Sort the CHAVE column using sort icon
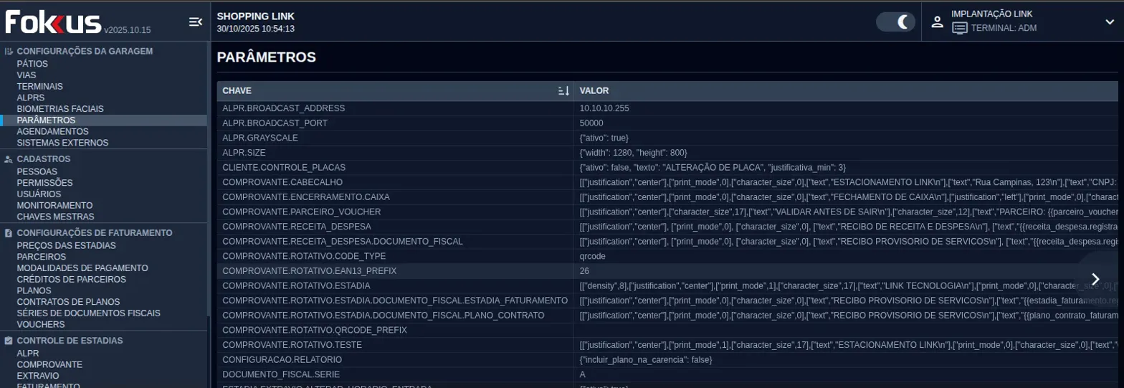 [x=563, y=91]
